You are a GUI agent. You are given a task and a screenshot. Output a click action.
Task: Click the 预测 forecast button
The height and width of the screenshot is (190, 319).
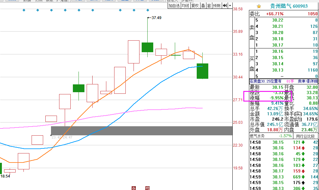pyautogui.click(x=217, y=6)
